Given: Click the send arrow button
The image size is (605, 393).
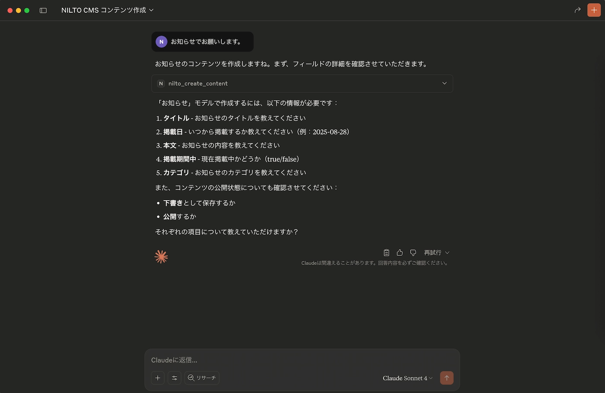Looking at the screenshot, I should point(447,378).
